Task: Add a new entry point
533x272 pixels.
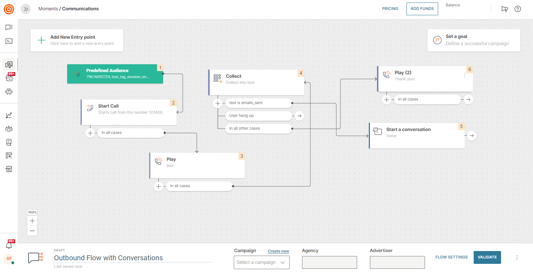Action: tap(77, 40)
